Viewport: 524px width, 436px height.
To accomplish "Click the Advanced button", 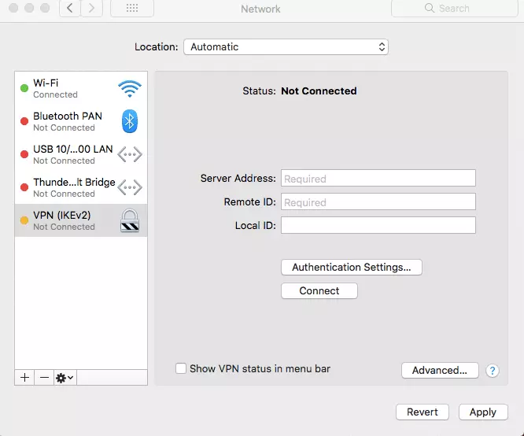I will click(440, 371).
